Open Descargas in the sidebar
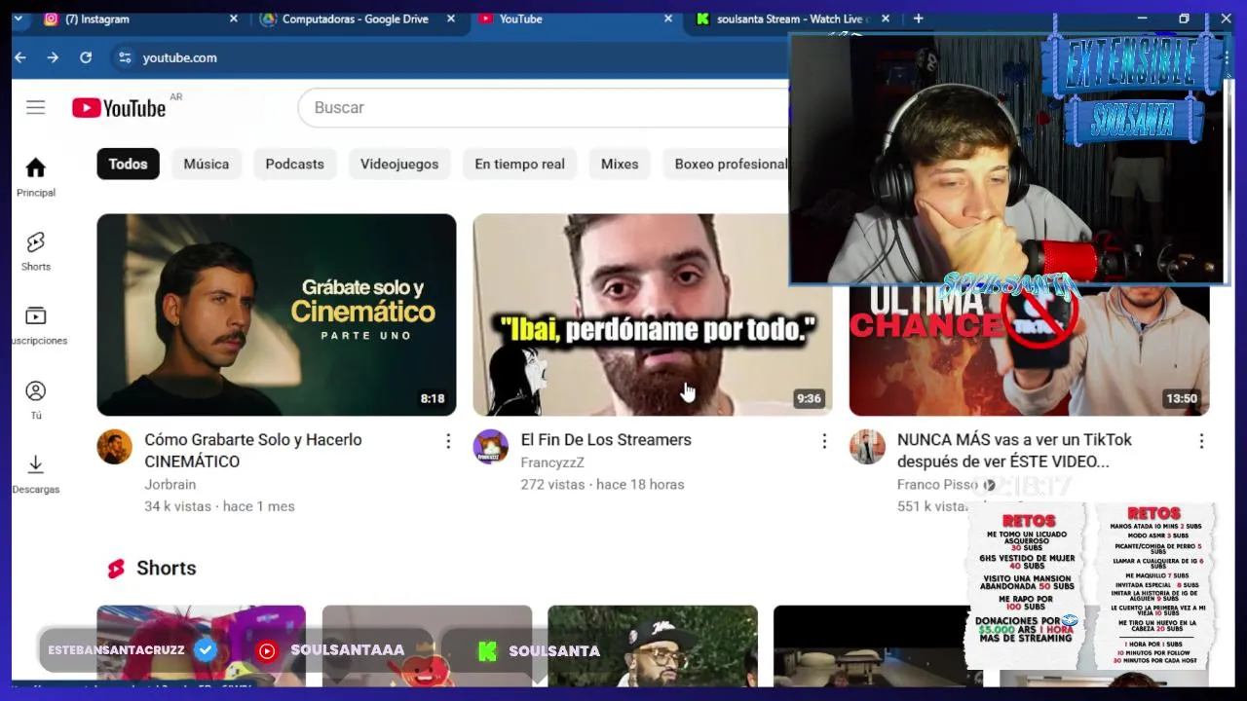Image resolution: width=1247 pixels, height=701 pixels. tap(36, 474)
